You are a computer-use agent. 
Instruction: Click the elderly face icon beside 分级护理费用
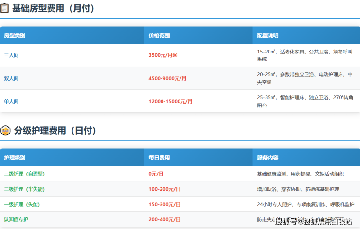[5, 130]
